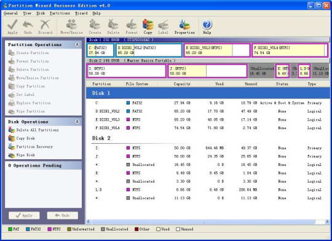Click the Undo toolbar arrow icon
Image resolution: width=332 pixels, height=241 pixels.
(x=28, y=25)
